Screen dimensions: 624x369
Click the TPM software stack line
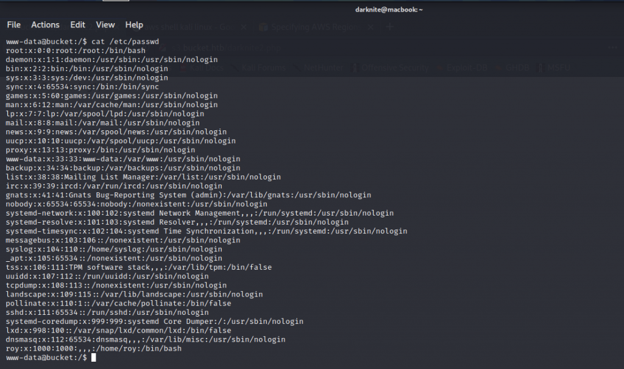pyautogui.click(x=138, y=267)
